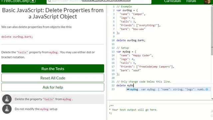Click the flask icon beside setup test
The image size is (213, 120).
7,109
